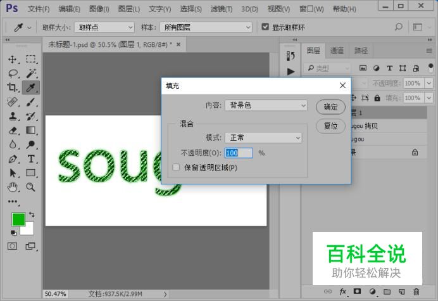Reset default foreground and background colors
The height and width of the screenshot is (301, 438).
tap(13, 233)
